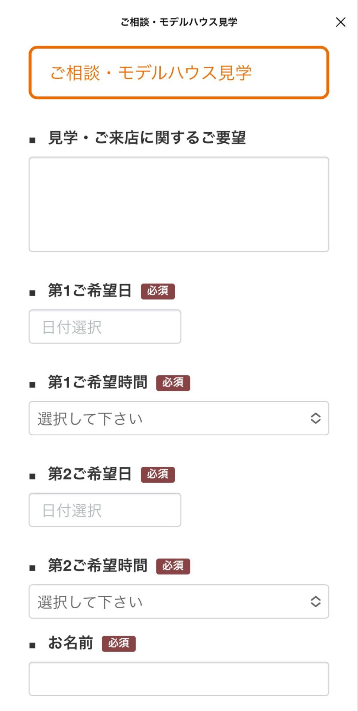Image resolution: width=358 pixels, height=711 pixels.
Task: Close the ご相談・モデルハウス見学 dialog
Action: coord(341,22)
